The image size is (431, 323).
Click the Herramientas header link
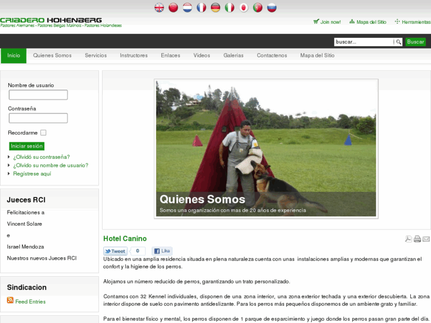[416, 22]
